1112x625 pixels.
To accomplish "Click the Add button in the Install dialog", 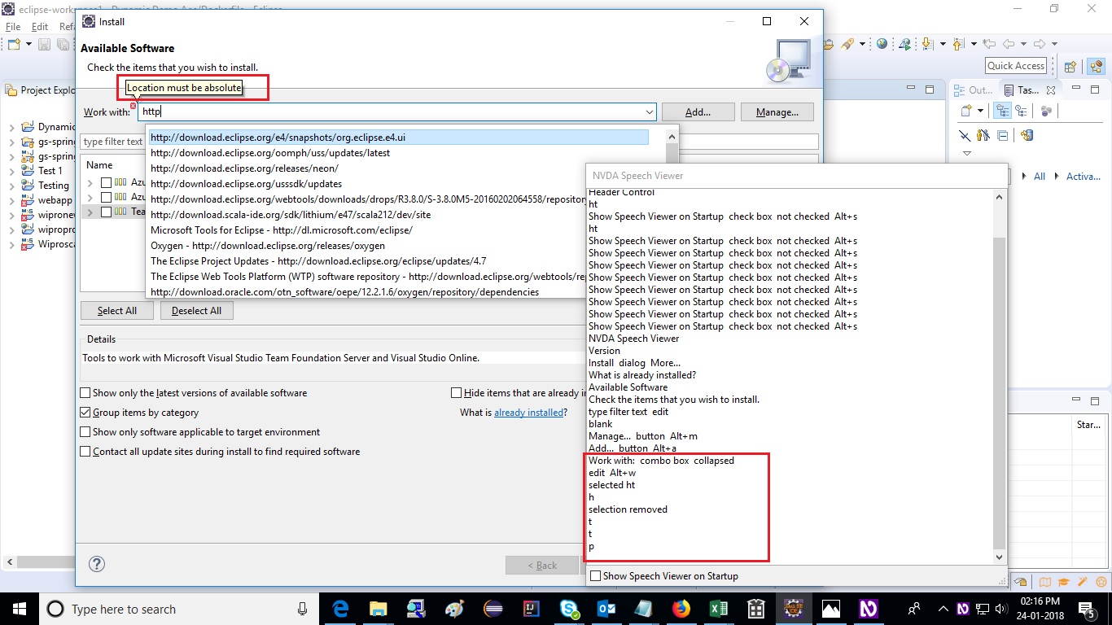I will click(698, 111).
